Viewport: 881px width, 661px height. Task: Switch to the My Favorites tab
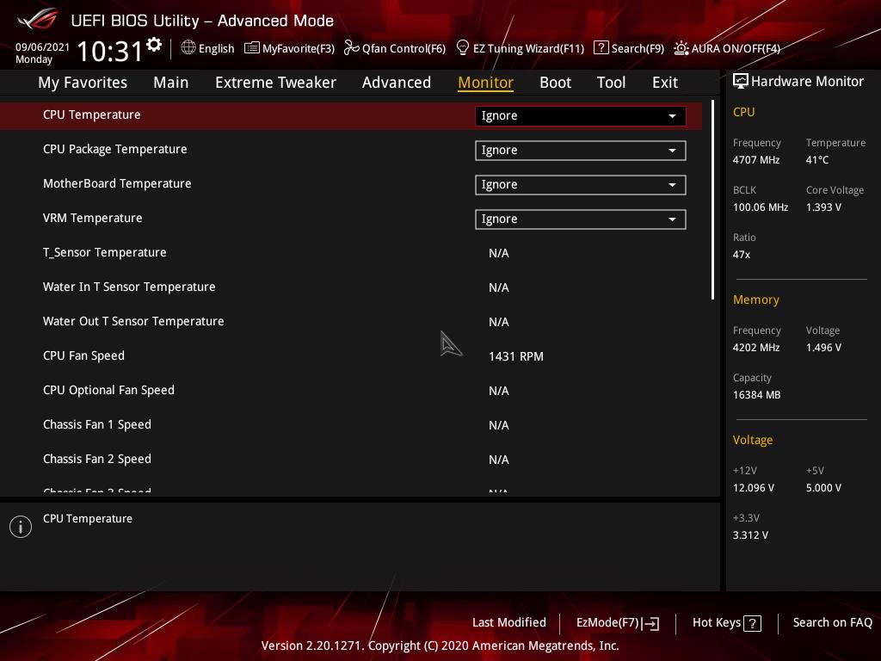(83, 83)
